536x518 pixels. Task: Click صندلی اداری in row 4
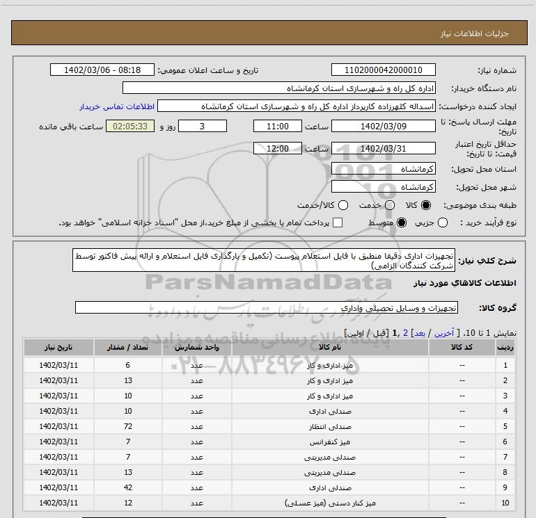[330, 411]
